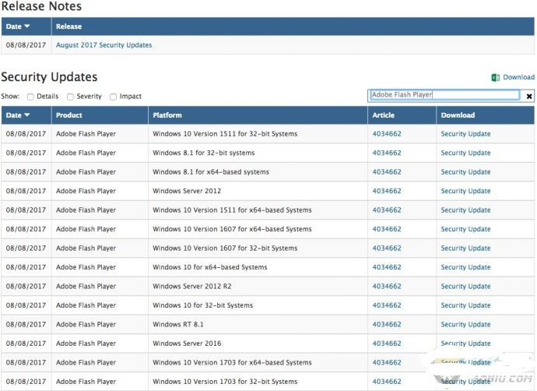Open article 4034662 for Windows 10 1511 x64
This screenshot has width=537, height=391.
coord(387,210)
